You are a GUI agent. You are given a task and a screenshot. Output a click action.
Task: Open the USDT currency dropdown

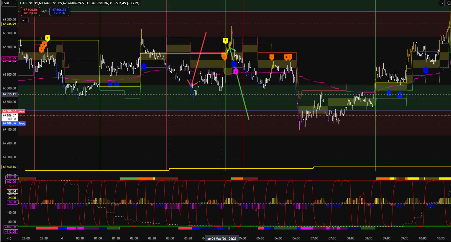(9, 3)
